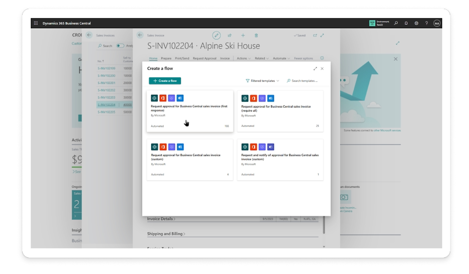Click the help question mark icon
The image size is (469, 274).
pos(427,23)
